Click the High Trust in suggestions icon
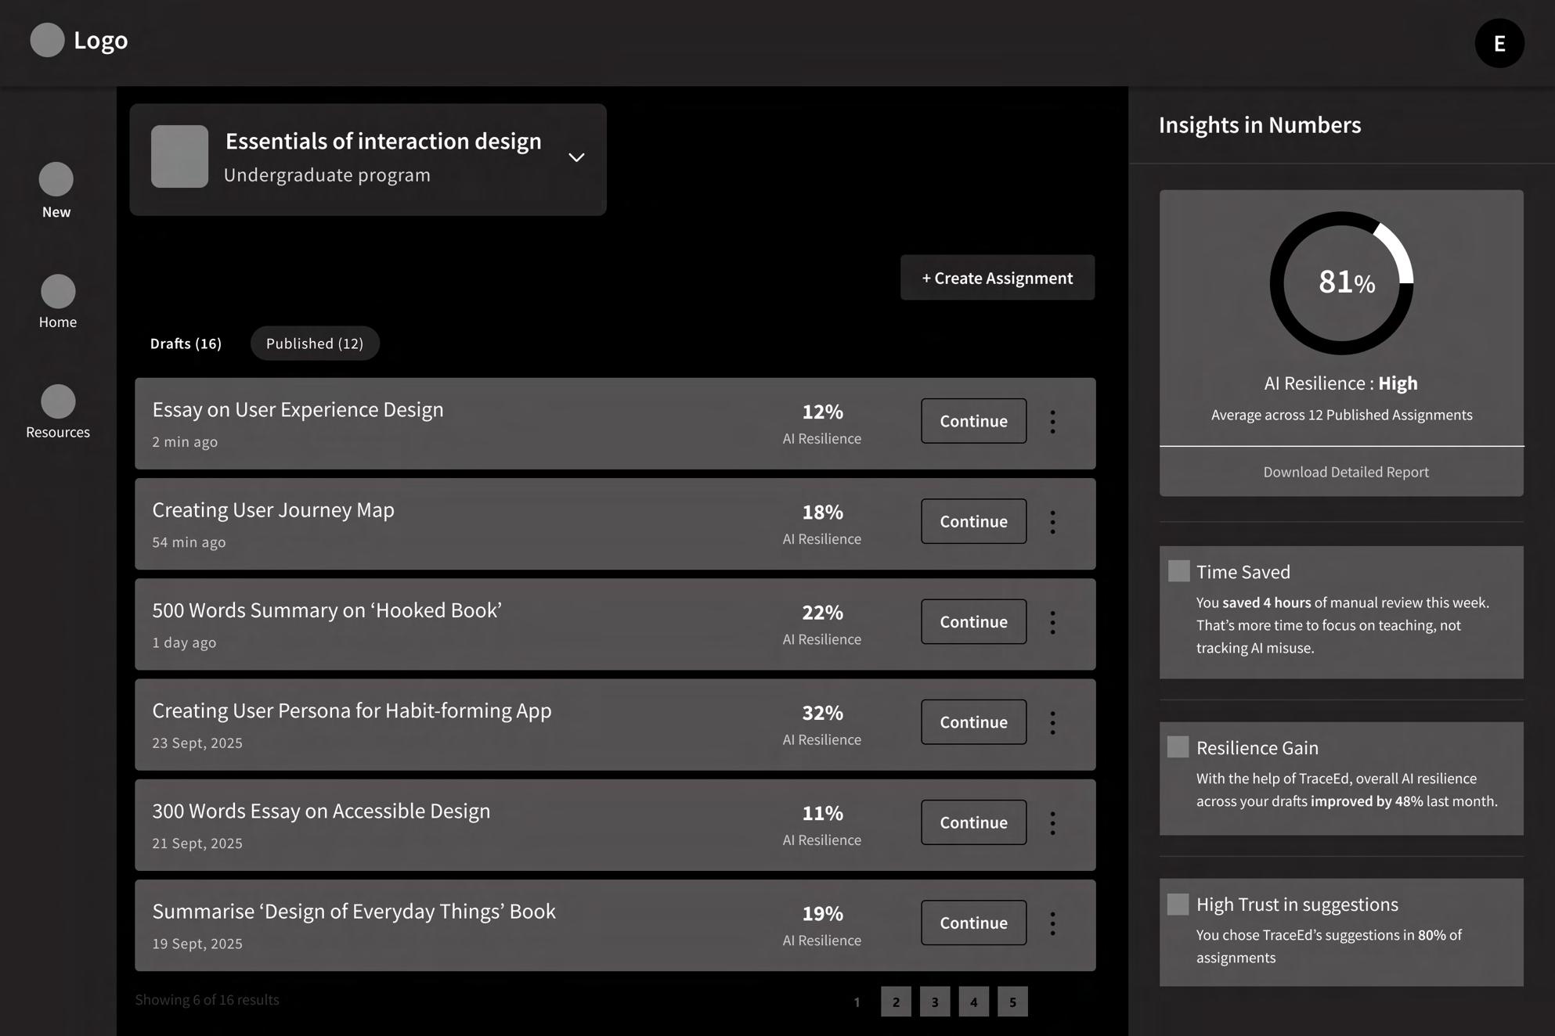 [1178, 905]
